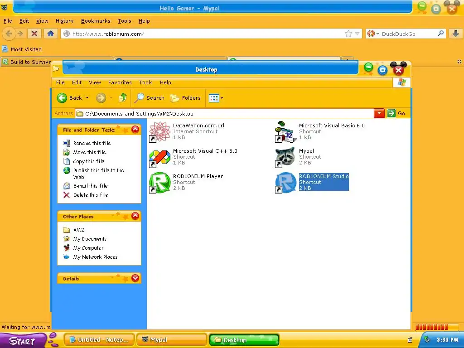Open the DataWagon.com.url shortcut icon
Screen dimensions: 464x348
click(160, 132)
